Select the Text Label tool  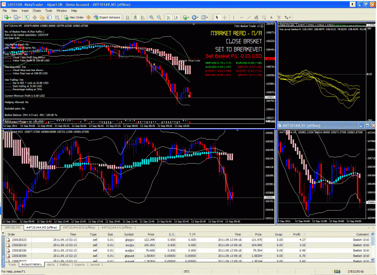tap(279, 17)
